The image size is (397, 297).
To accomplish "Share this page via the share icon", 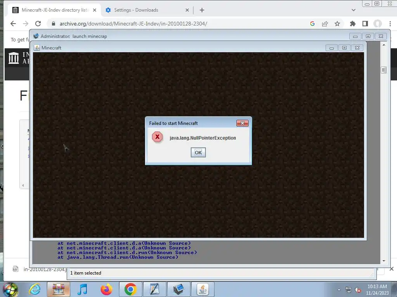I will pyautogui.click(x=325, y=24).
